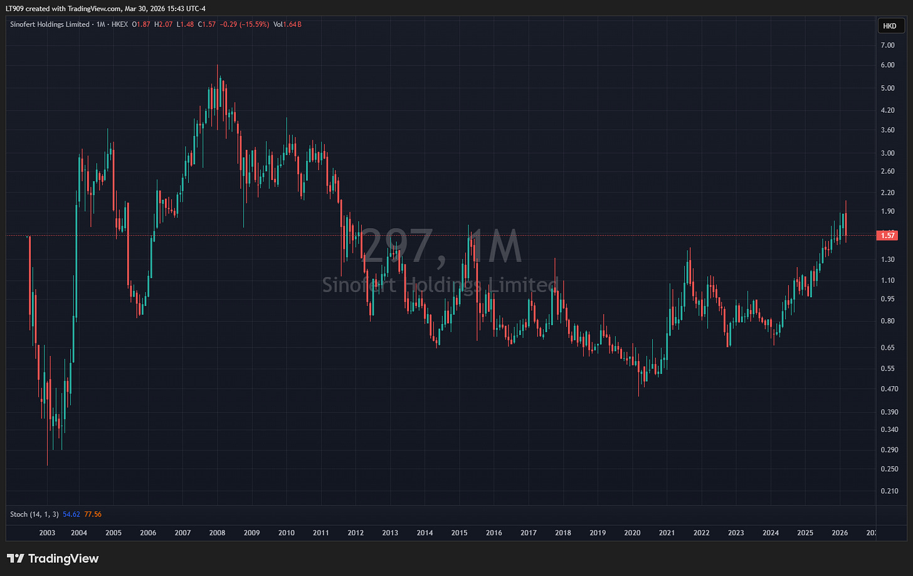
Task: Click the volume reading Vol 1.64 B
Action: tap(288, 24)
